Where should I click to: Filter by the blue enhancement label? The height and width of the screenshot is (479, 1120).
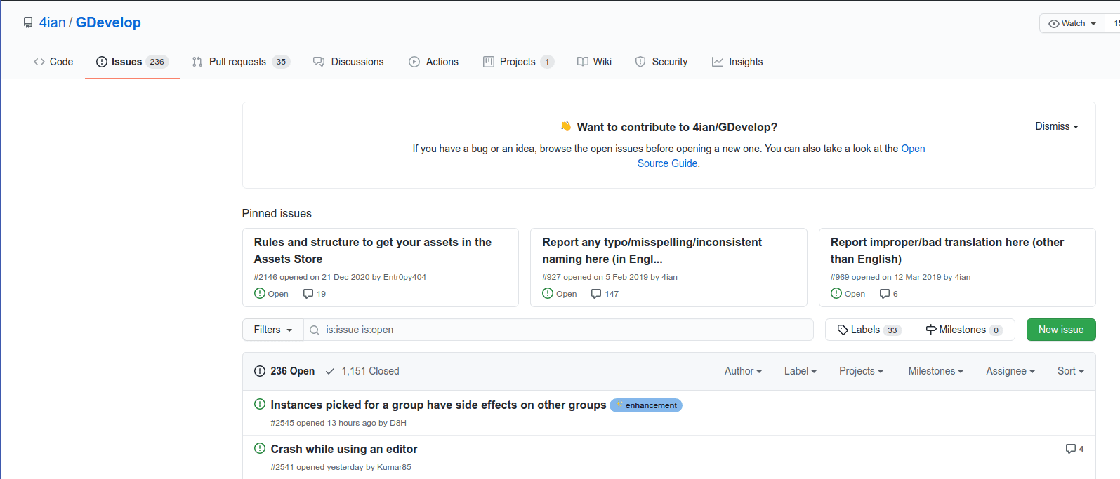(x=646, y=405)
